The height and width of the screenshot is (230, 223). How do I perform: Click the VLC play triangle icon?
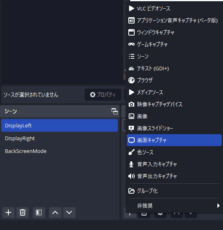click(131, 8)
